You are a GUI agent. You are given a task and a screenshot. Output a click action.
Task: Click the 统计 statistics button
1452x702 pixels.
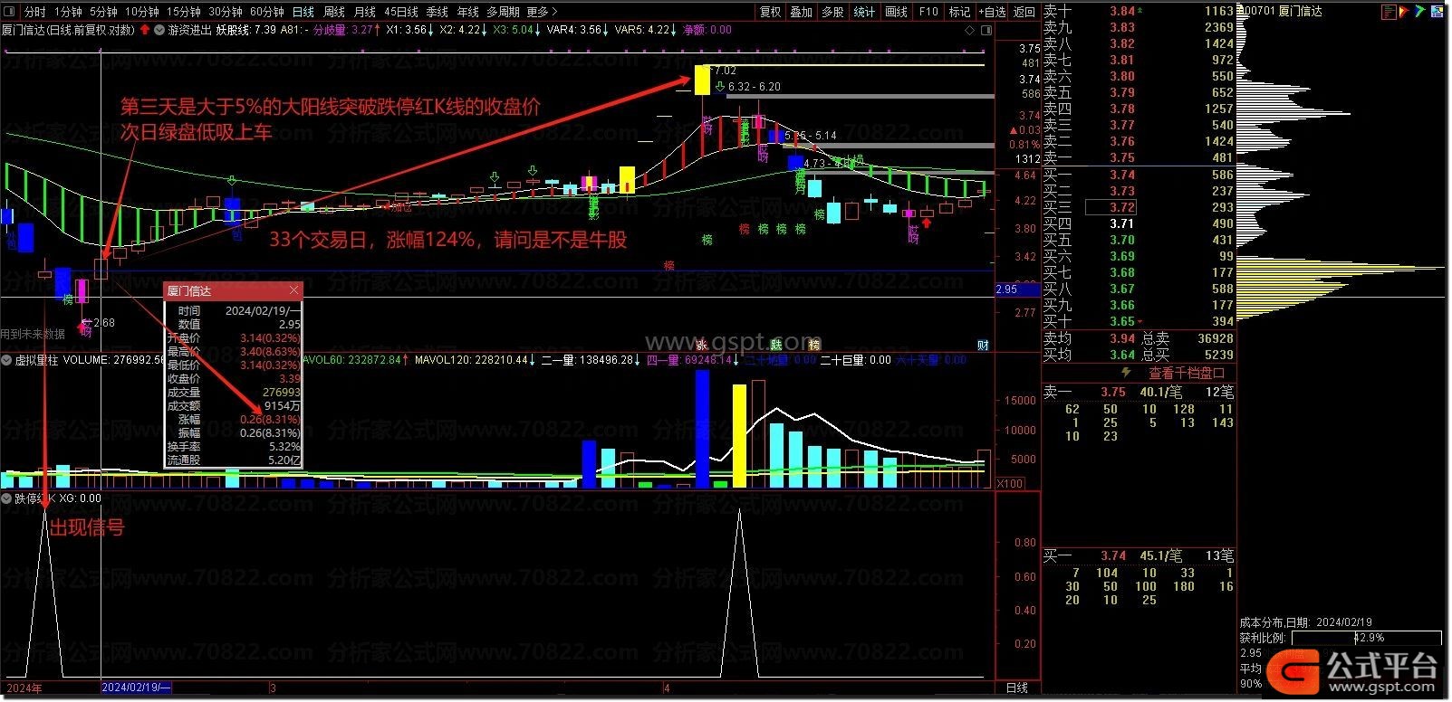click(x=864, y=12)
